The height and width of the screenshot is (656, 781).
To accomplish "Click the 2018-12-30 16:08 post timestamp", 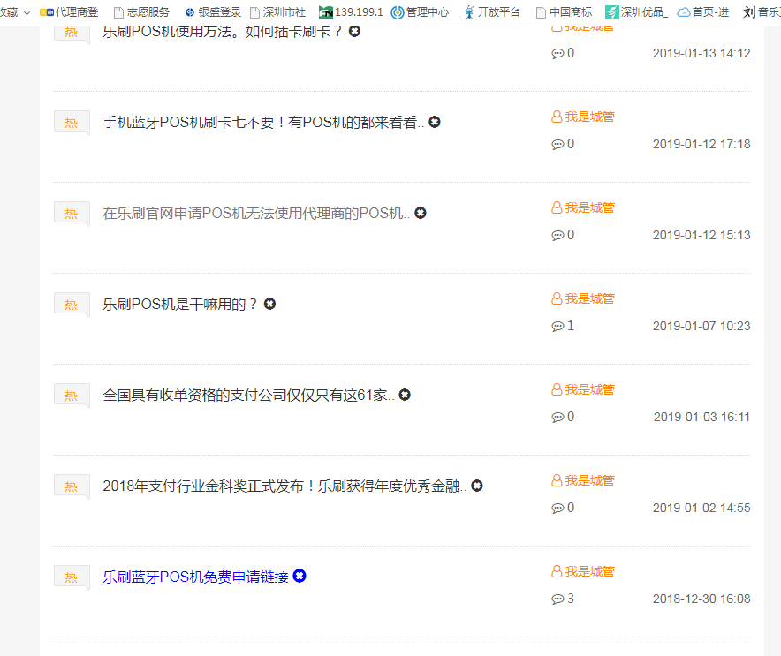I will click(701, 599).
